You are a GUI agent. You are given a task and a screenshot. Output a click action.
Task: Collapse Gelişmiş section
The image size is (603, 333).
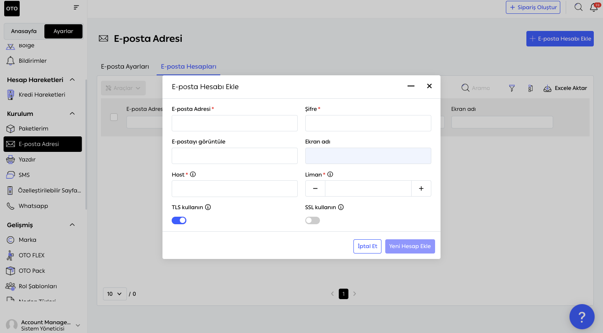72,225
